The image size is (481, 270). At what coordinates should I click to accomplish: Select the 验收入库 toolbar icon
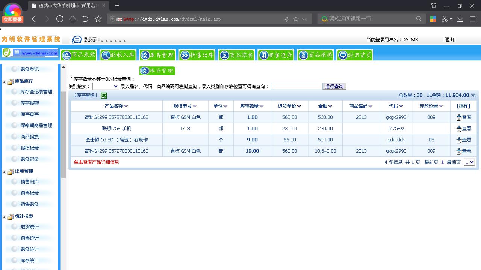118,55
